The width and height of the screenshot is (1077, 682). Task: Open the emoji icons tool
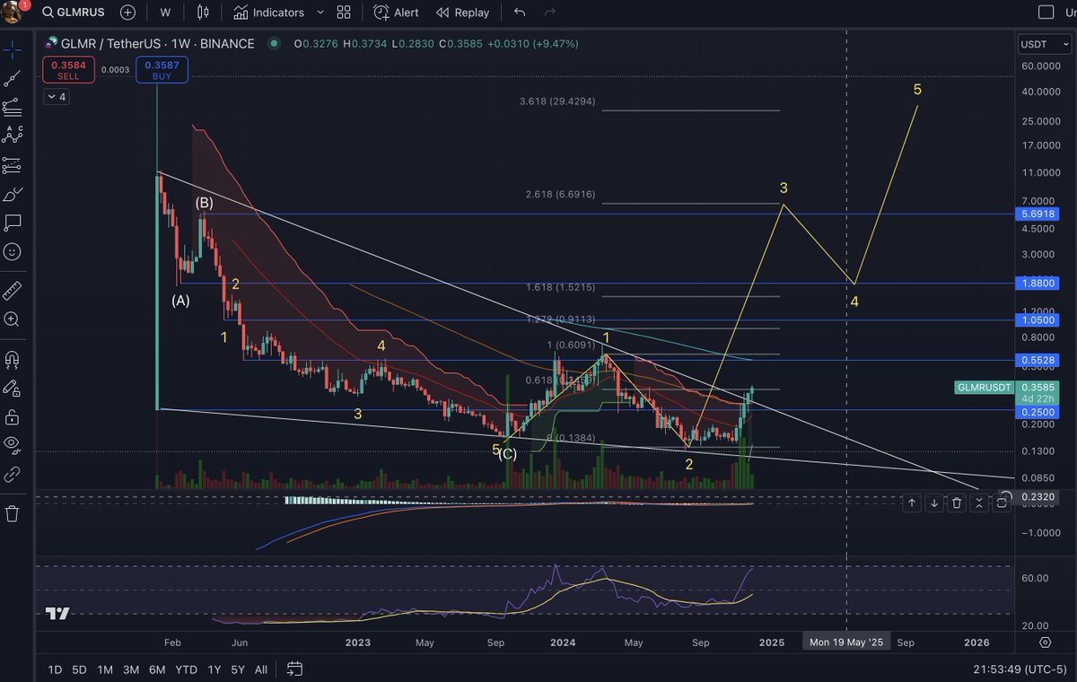[12, 251]
